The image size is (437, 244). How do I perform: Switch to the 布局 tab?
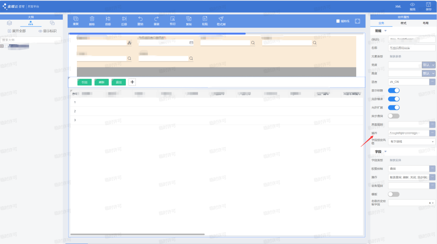(x=426, y=23)
